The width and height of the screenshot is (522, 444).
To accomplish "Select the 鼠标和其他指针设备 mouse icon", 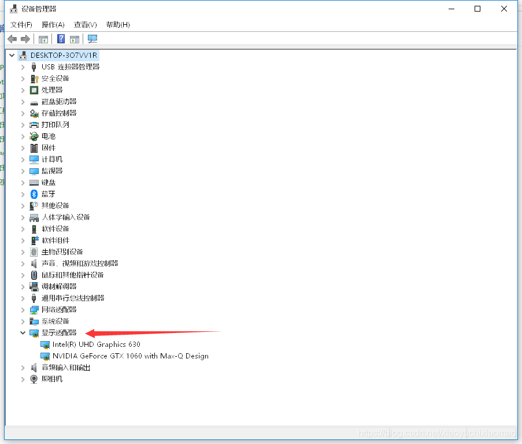I will (34, 275).
